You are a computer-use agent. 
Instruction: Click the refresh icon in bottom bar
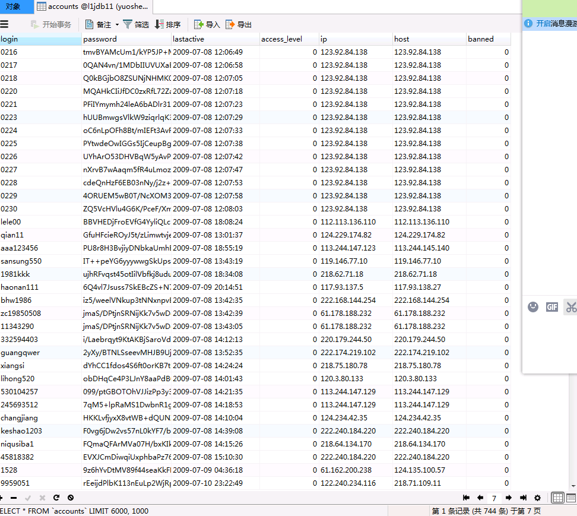[56, 498]
